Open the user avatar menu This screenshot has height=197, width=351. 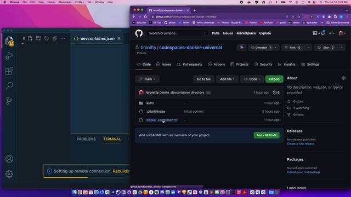tap(342, 33)
